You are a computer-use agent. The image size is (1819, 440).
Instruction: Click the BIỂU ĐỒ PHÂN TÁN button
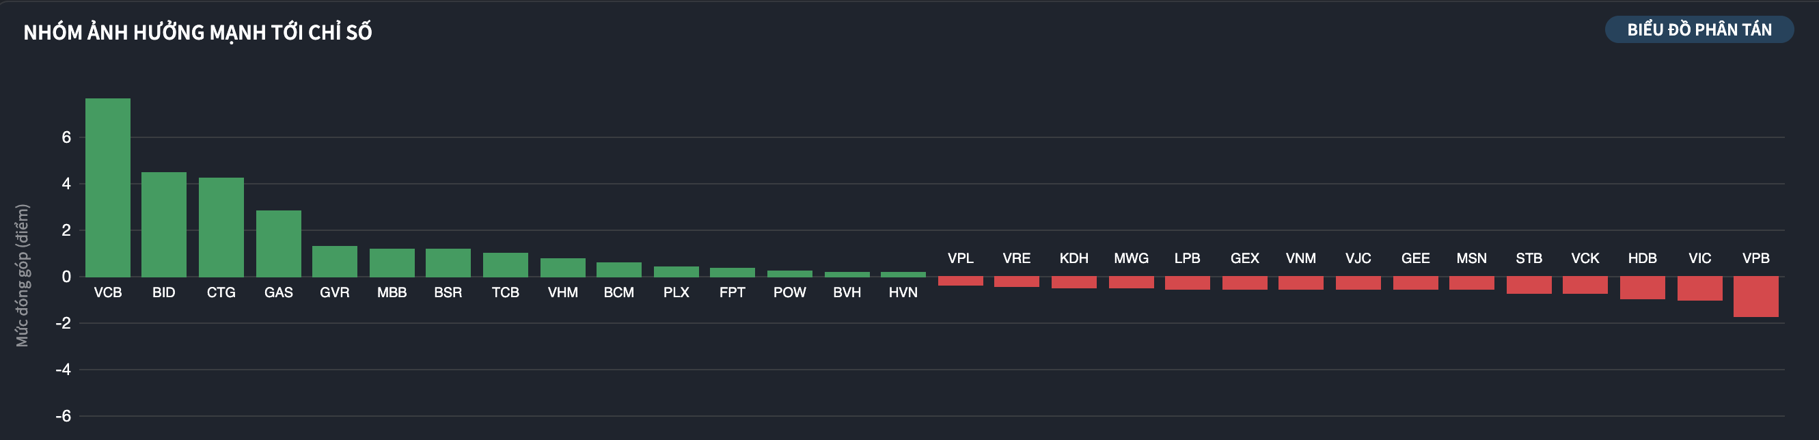pos(1698,29)
